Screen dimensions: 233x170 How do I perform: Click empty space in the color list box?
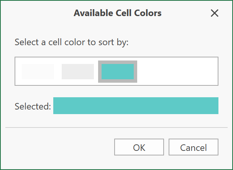176,72
